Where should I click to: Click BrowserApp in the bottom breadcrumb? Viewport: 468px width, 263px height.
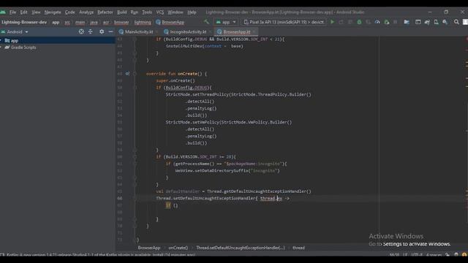(x=149, y=248)
